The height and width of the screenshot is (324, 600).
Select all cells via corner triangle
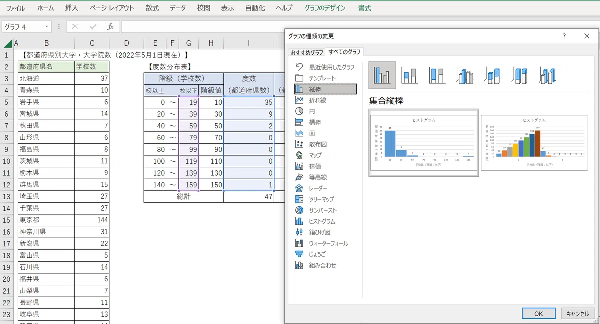tap(7, 43)
